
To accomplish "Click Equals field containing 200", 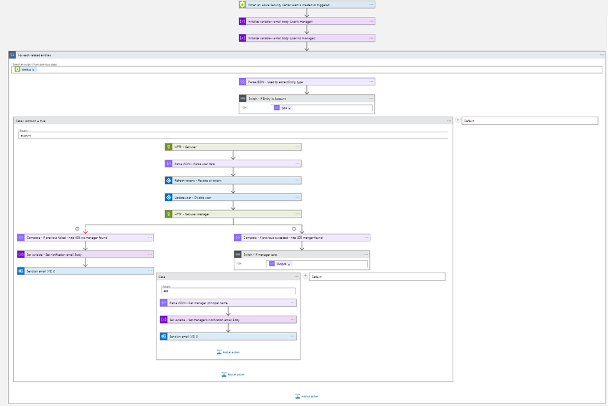I will [228, 291].
